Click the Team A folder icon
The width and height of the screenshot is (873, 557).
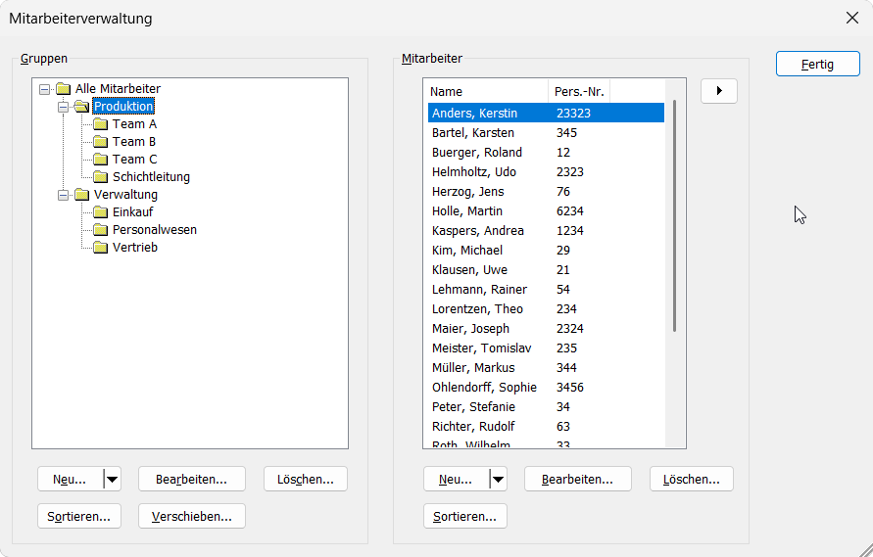[100, 124]
